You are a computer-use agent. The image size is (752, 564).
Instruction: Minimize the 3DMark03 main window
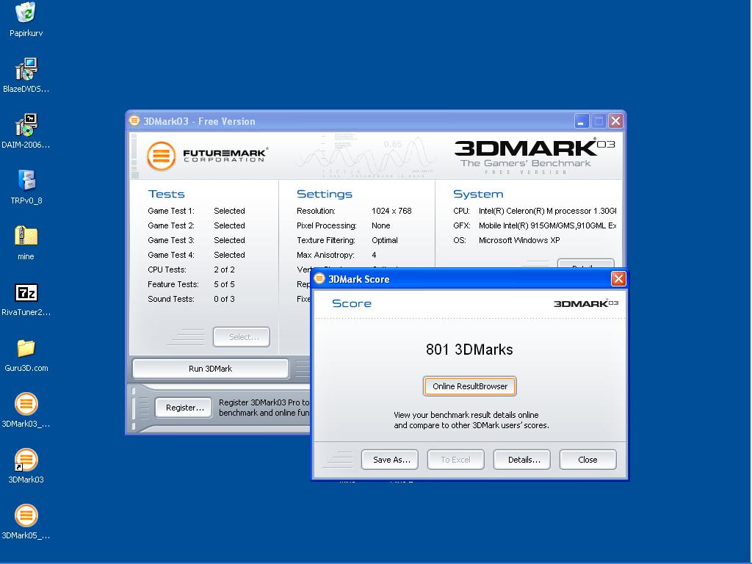[x=582, y=121]
